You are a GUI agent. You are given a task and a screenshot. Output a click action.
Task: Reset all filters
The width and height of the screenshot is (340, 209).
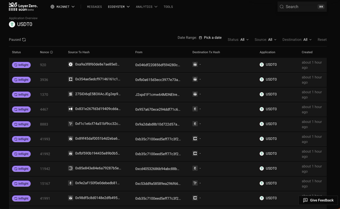[322, 40]
